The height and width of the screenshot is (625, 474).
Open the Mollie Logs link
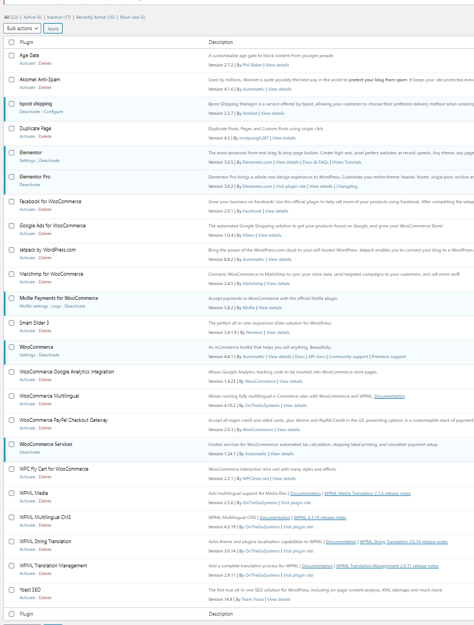tap(56, 306)
